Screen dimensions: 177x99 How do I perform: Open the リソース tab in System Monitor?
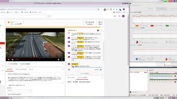[x=162, y=9]
